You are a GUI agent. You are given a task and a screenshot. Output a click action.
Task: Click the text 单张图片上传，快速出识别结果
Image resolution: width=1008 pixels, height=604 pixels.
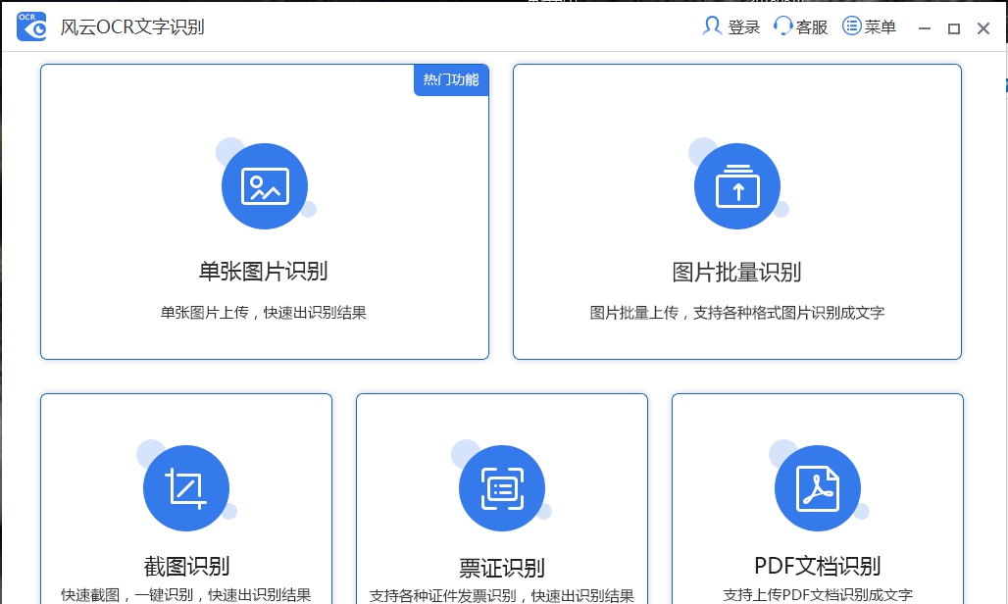point(265,312)
